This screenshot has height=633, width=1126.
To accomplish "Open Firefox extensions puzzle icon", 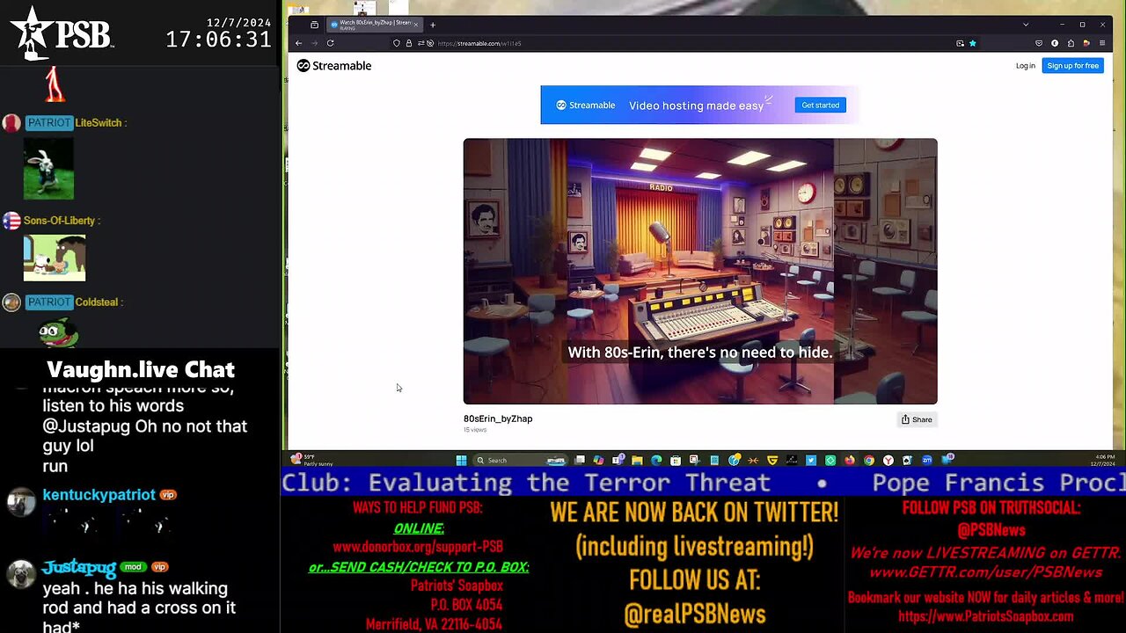I will (1071, 43).
